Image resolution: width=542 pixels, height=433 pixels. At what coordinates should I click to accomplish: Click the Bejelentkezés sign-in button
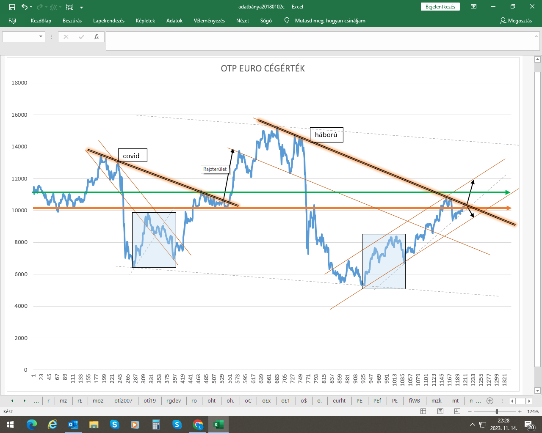440,7
